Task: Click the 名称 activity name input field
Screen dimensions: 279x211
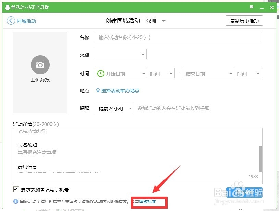Action: point(178,37)
